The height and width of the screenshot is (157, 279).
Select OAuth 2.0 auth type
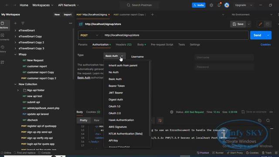tap(115, 113)
